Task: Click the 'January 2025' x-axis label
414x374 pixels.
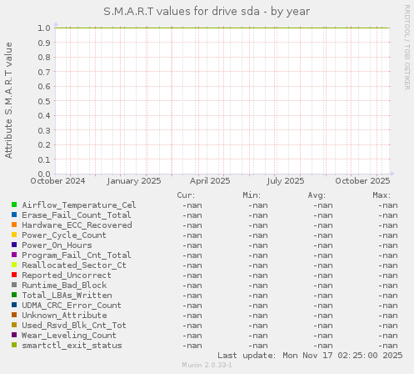Action: click(134, 181)
